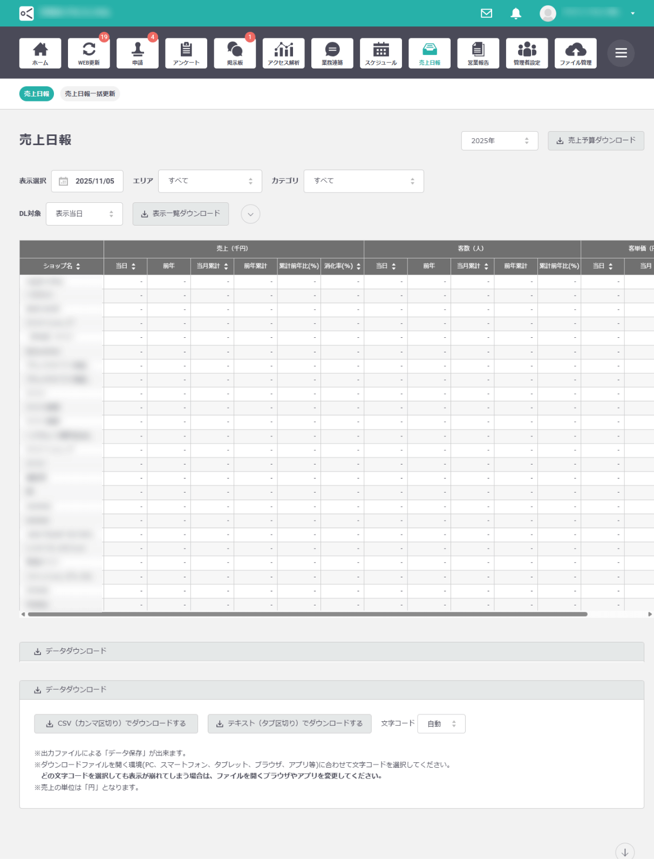The height and width of the screenshot is (859, 654).
Task: Click the horizontal table scrollbar
Action: click(x=308, y=614)
